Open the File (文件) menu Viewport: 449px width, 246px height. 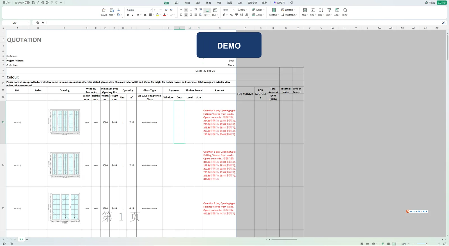click(7, 3)
